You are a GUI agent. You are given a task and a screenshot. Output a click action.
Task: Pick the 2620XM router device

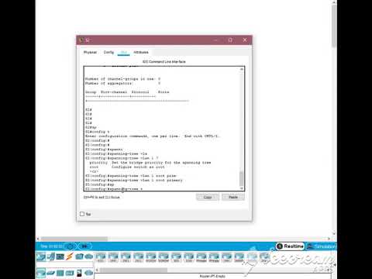pyautogui.click(x=239, y=257)
